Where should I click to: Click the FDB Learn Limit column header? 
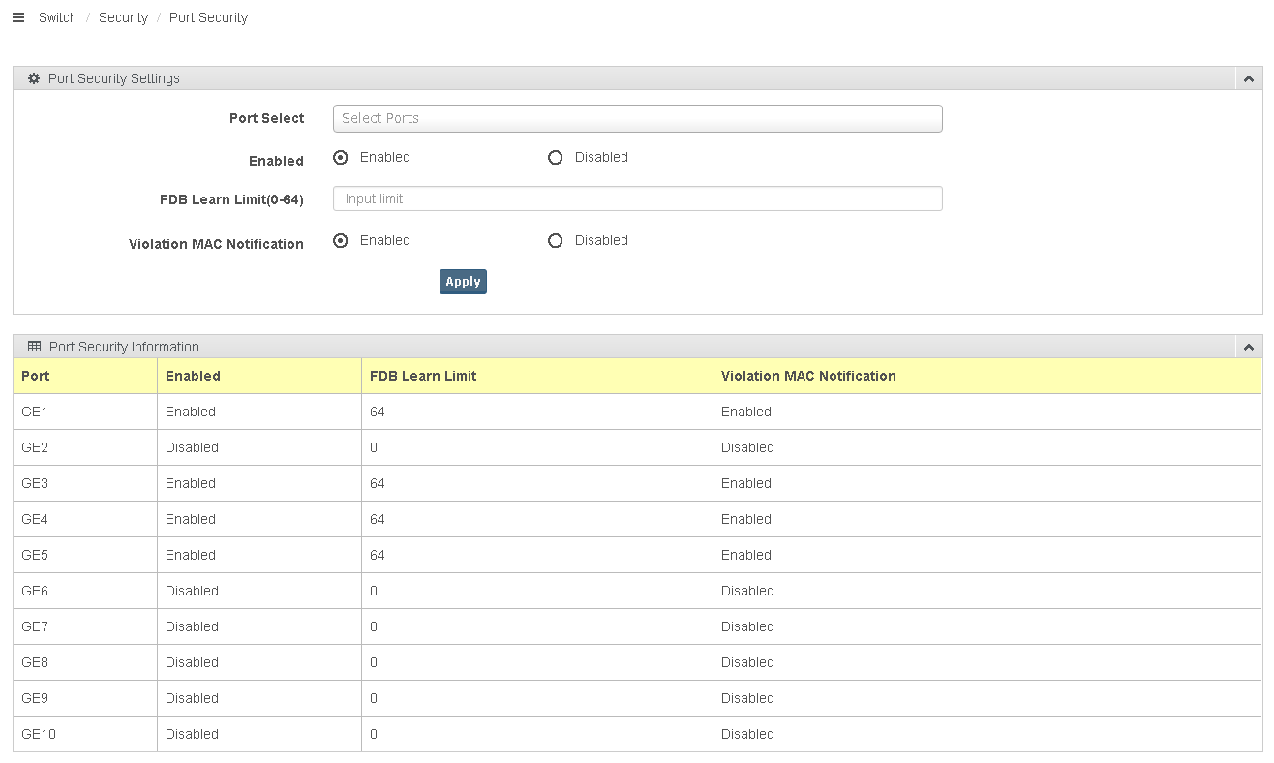click(423, 376)
